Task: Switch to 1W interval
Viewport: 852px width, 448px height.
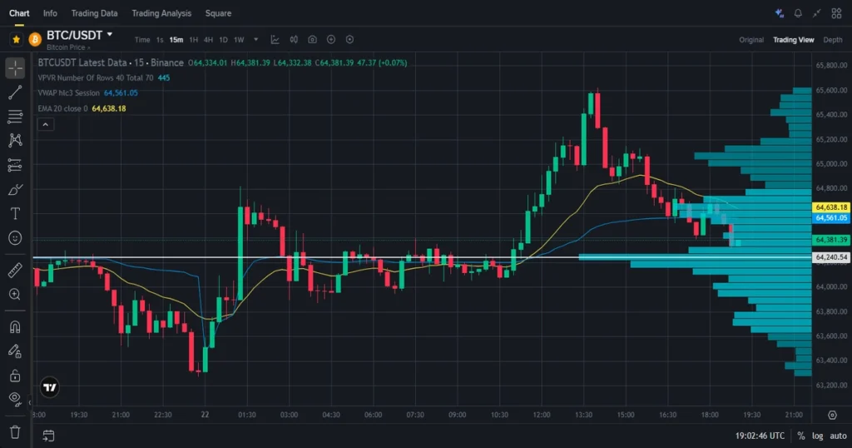Action: pyautogui.click(x=239, y=40)
